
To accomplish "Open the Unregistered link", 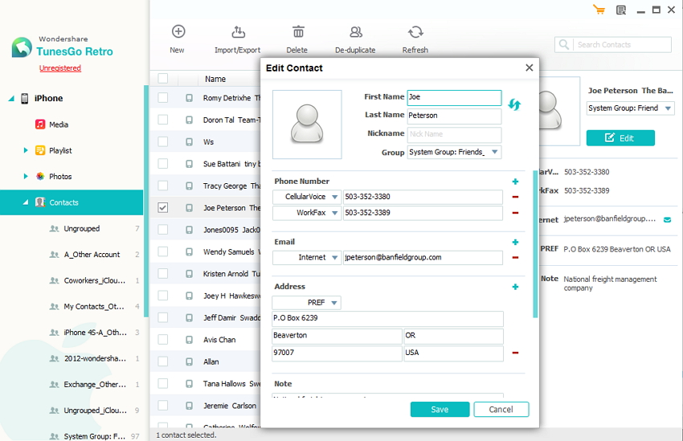I will click(60, 68).
